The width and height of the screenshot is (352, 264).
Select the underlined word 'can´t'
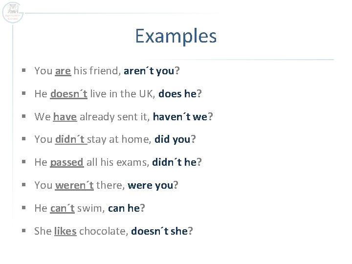click(x=62, y=208)
